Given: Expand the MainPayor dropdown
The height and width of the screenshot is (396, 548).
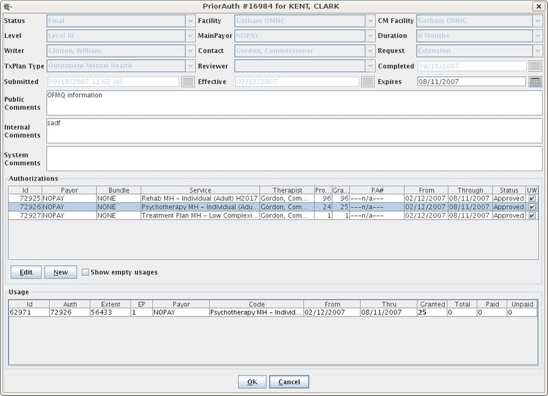Looking at the screenshot, I should (370, 35).
